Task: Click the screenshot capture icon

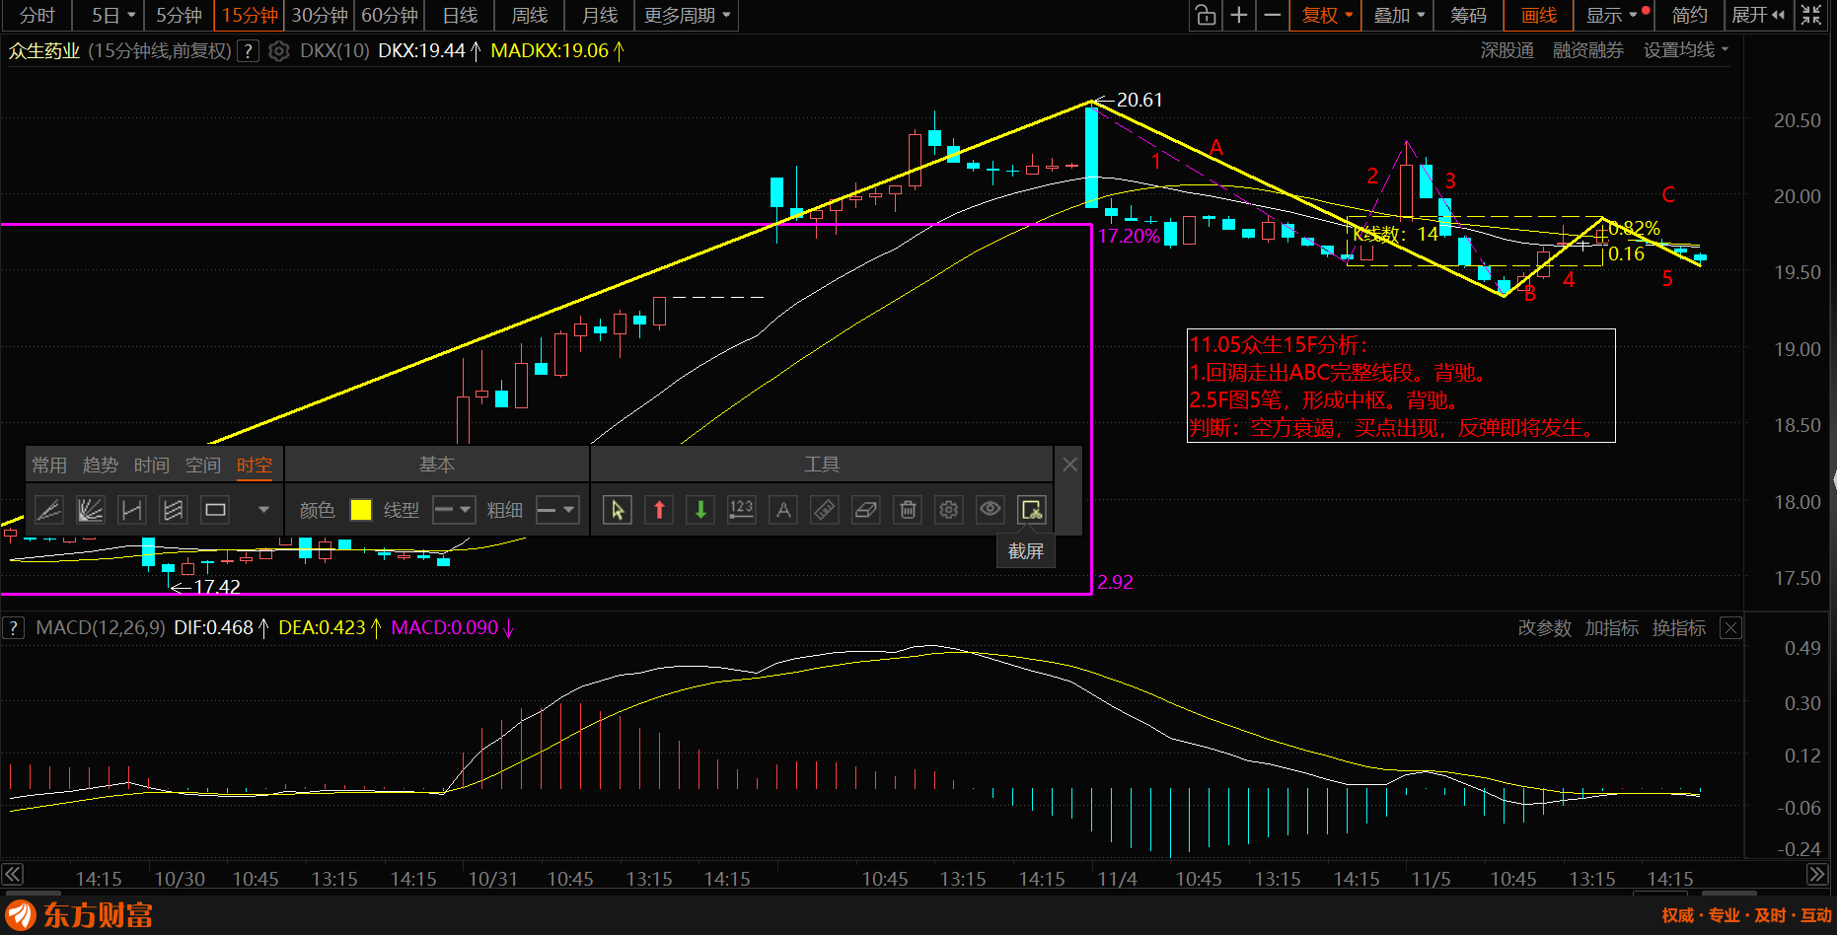Action: point(1032,510)
